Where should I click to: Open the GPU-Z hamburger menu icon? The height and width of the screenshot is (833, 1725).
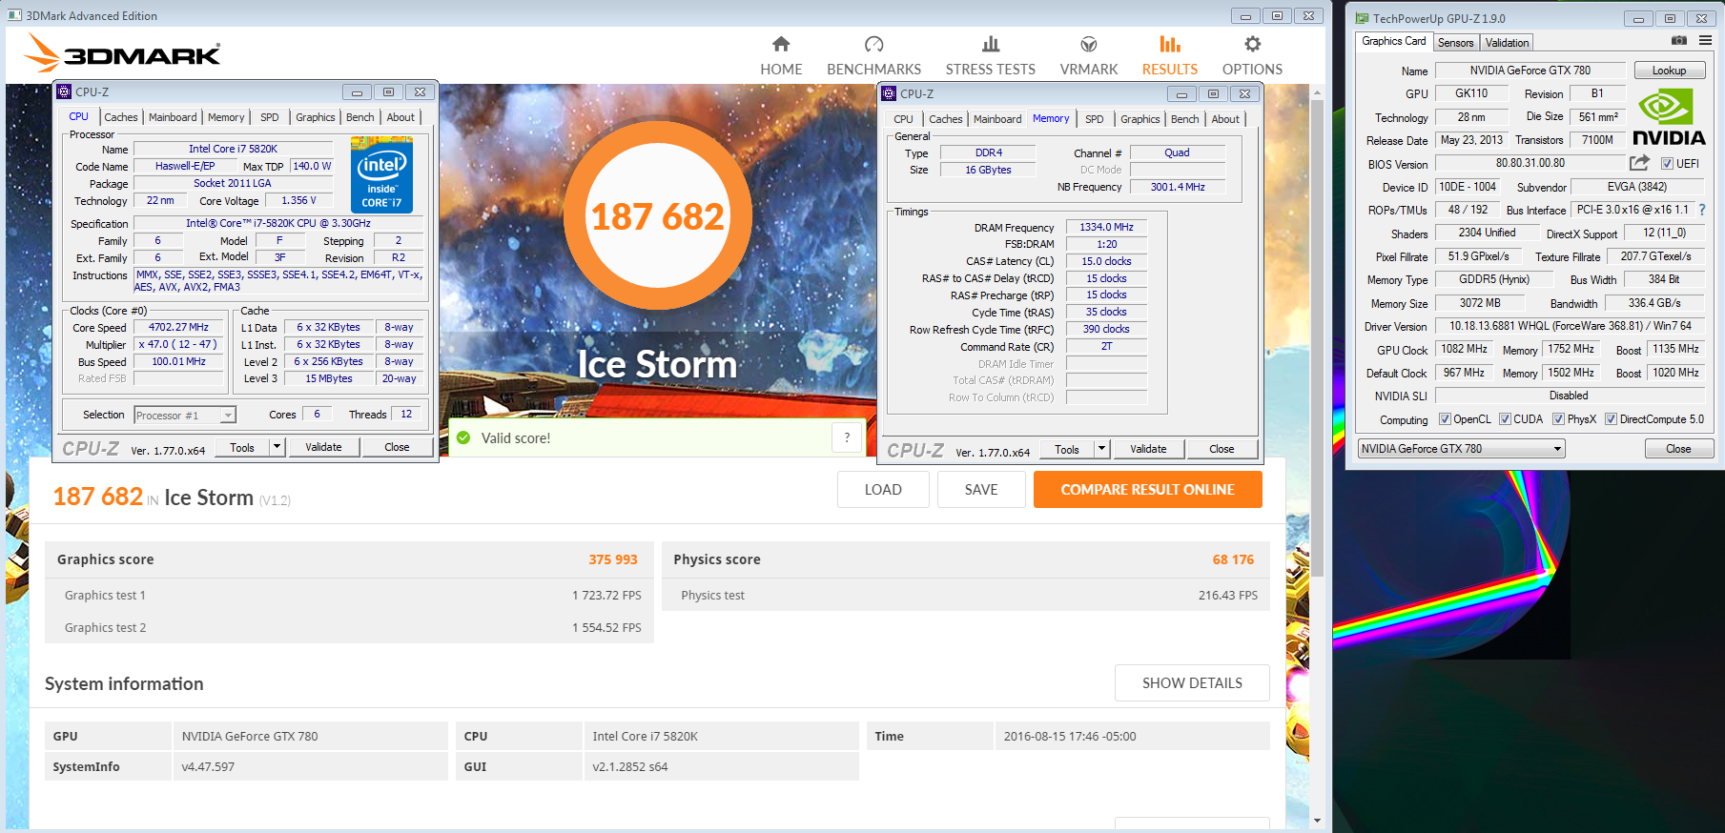[x=1705, y=40]
